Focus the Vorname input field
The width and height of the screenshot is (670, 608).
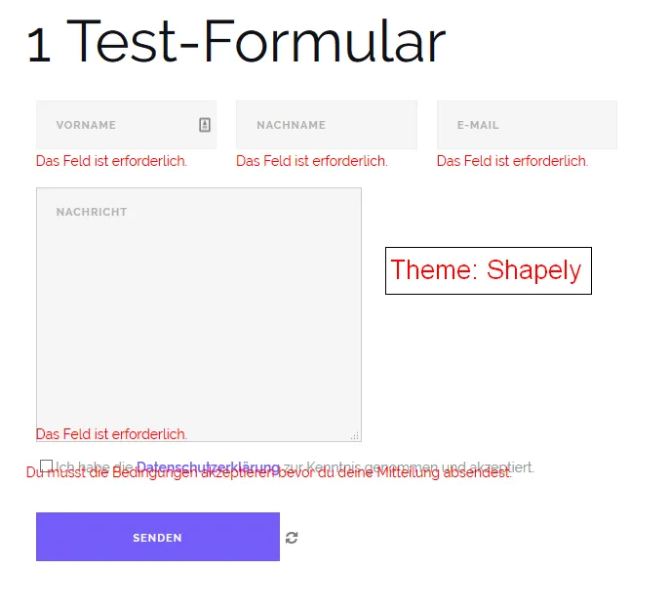pos(126,125)
